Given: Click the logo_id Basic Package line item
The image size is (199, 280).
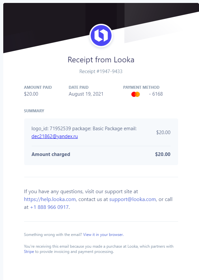Looking at the screenshot, I should click(x=84, y=129).
